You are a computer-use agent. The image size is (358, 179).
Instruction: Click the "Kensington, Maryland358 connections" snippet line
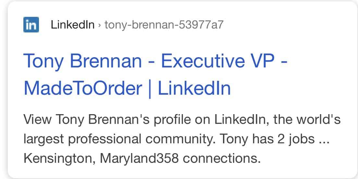pos(142,158)
